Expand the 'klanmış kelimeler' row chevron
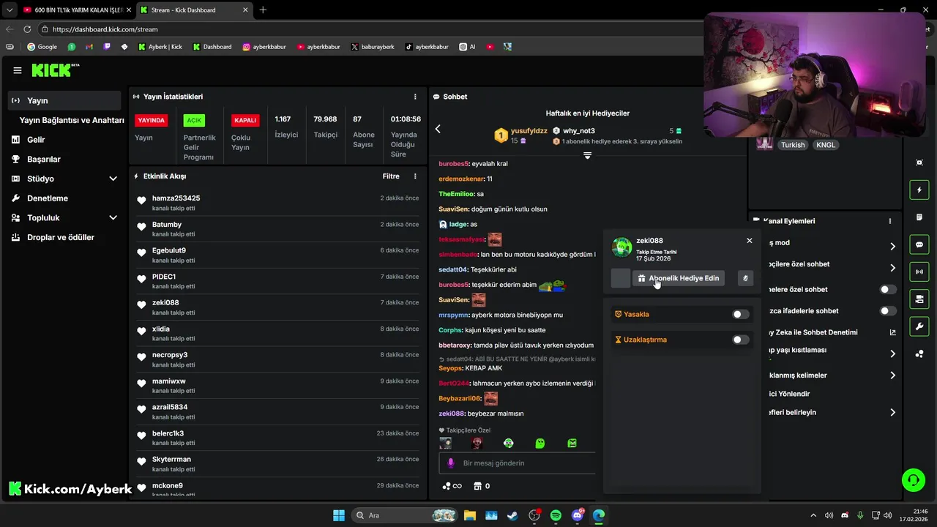 892,375
